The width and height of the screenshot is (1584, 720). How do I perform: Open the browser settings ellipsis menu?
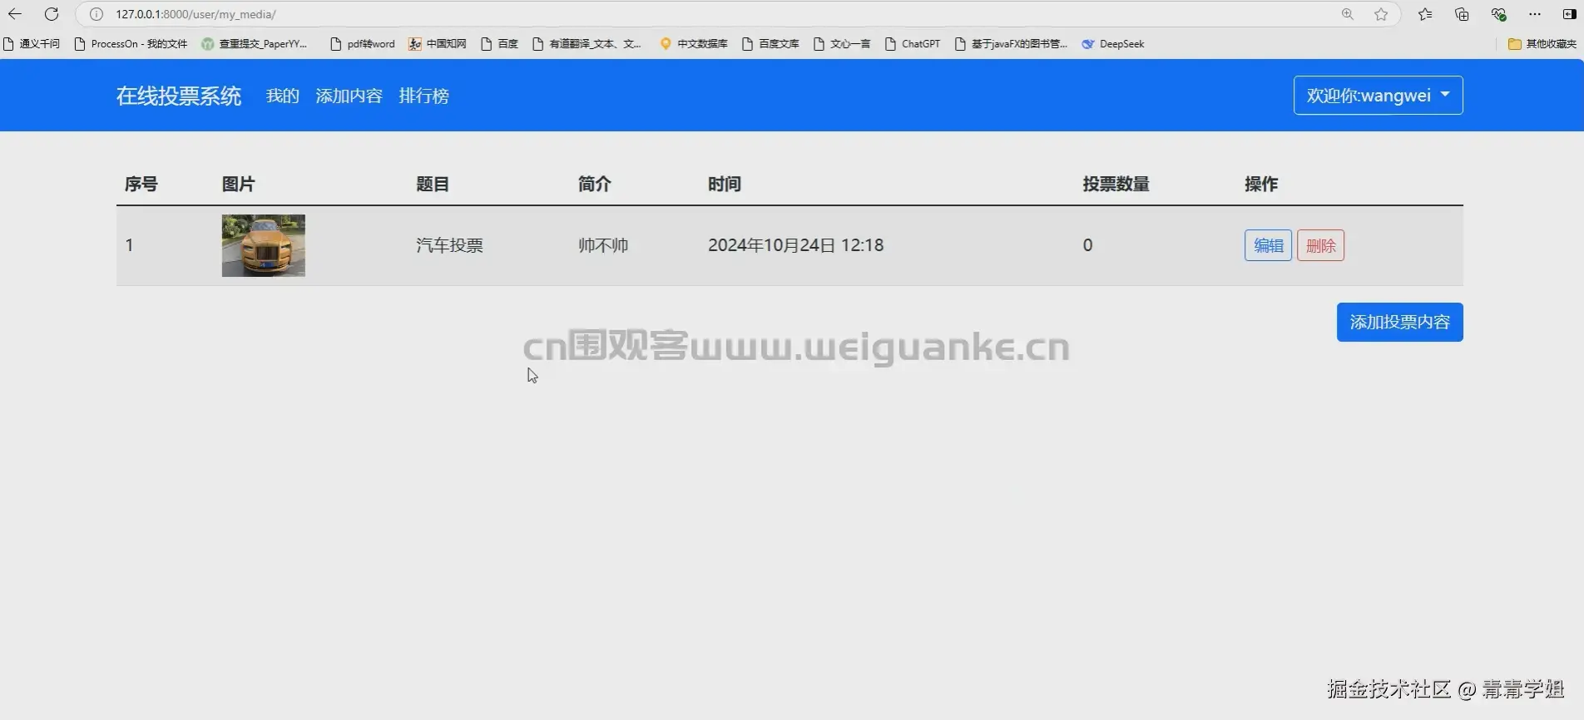coord(1535,14)
